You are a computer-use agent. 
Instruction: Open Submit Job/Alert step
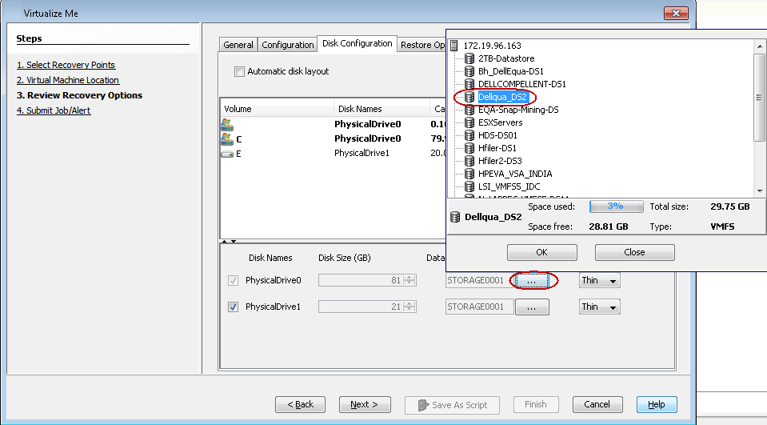(54, 110)
